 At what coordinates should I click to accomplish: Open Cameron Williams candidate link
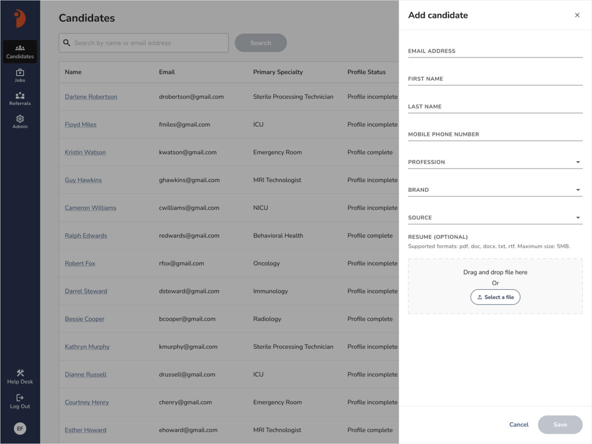pyautogui.click(x=91, y=207)
